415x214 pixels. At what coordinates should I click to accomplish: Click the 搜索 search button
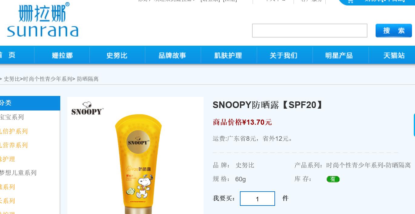[x=394, y=31]
